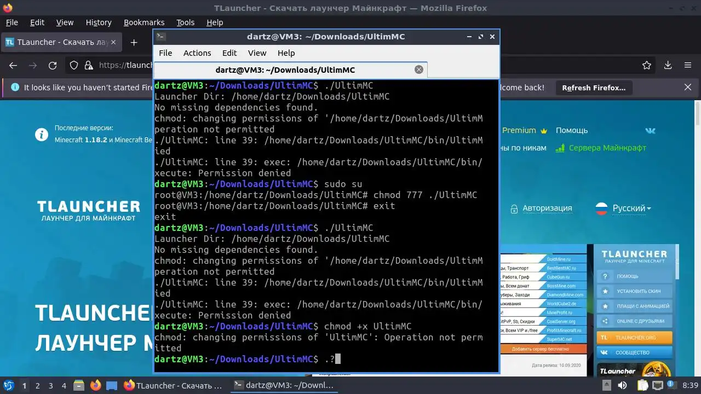Open the system start menu icon

tap(9, 385)
